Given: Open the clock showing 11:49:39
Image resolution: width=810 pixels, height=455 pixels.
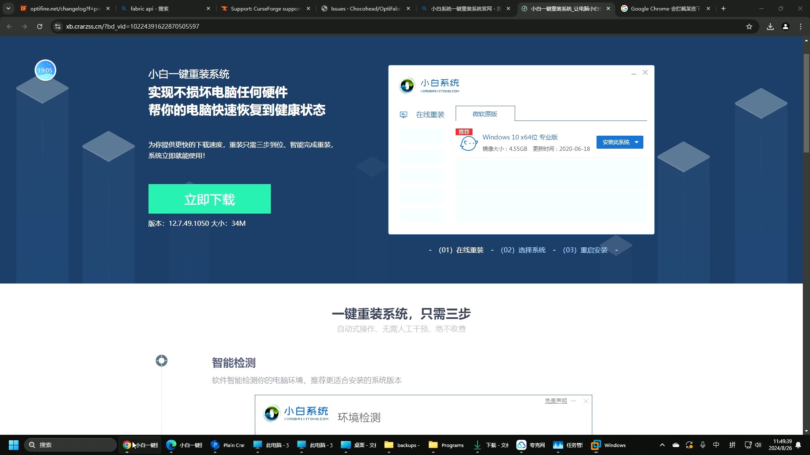Looking at the screenshot, I should coord(780,445).
